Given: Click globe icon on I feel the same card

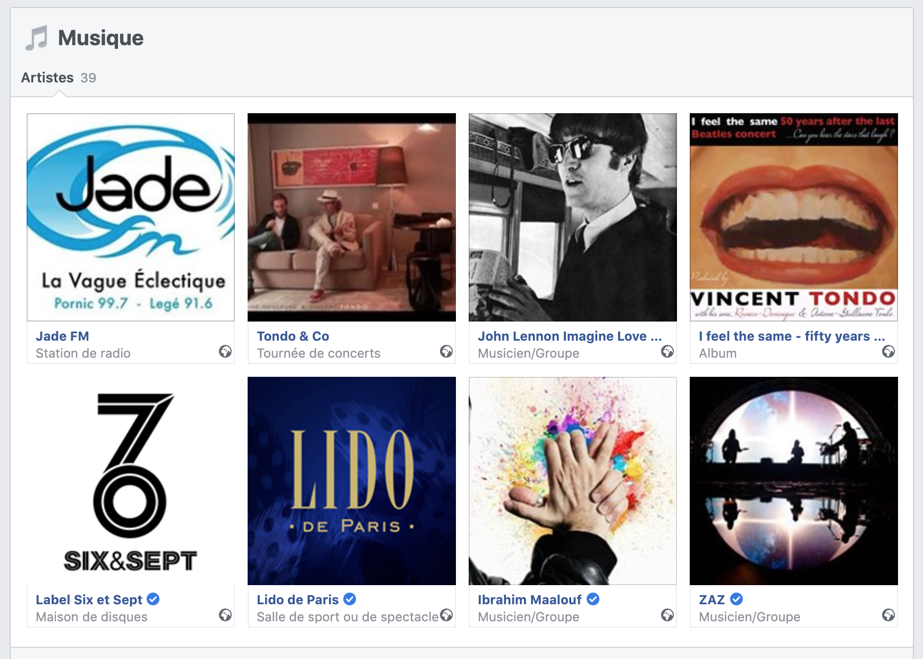Looking at the screenshot, I should [x=888, y=351].
